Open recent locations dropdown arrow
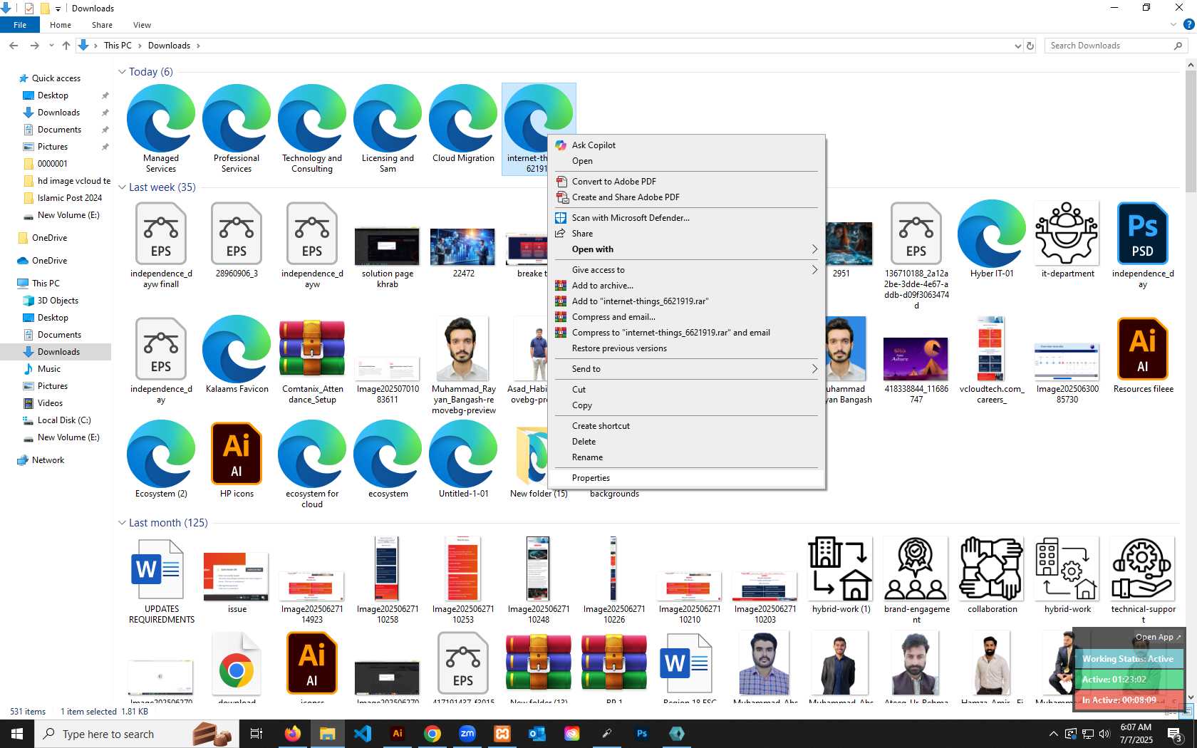 [x=51, y=46]
